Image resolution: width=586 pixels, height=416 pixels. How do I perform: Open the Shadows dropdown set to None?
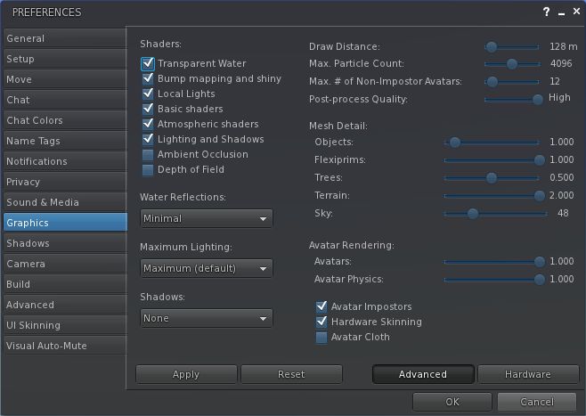(x=207, y=318)
